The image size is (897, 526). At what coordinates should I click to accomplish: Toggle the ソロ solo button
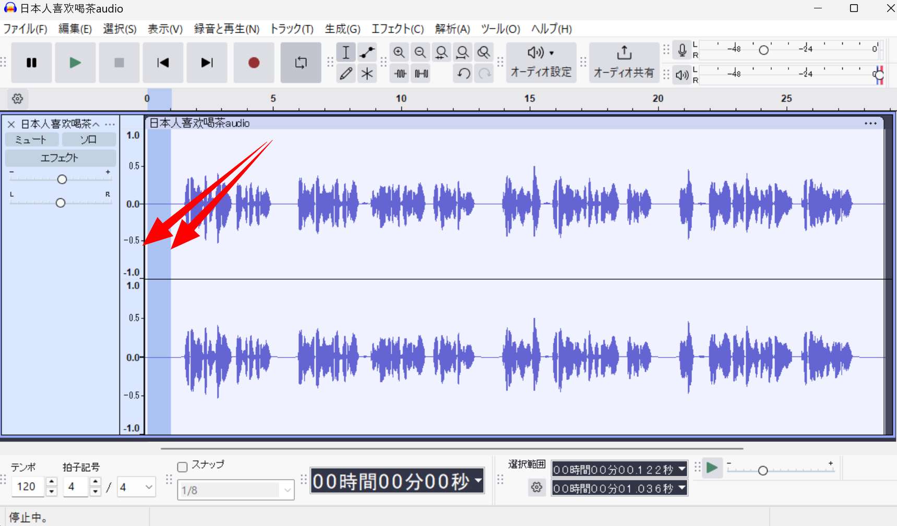tap(89, 140)
